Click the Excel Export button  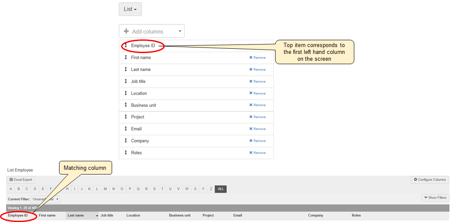(21, 180)
